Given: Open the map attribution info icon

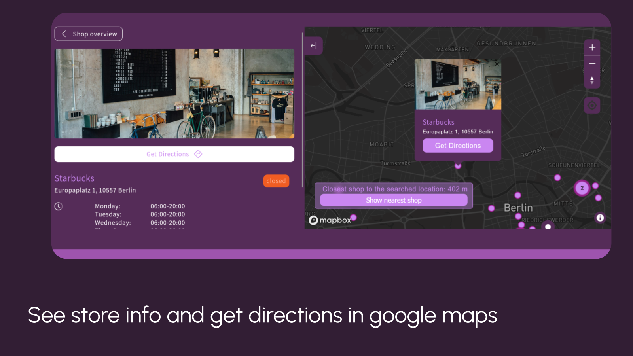Looking at the screenshot, I should pos(600,218).
